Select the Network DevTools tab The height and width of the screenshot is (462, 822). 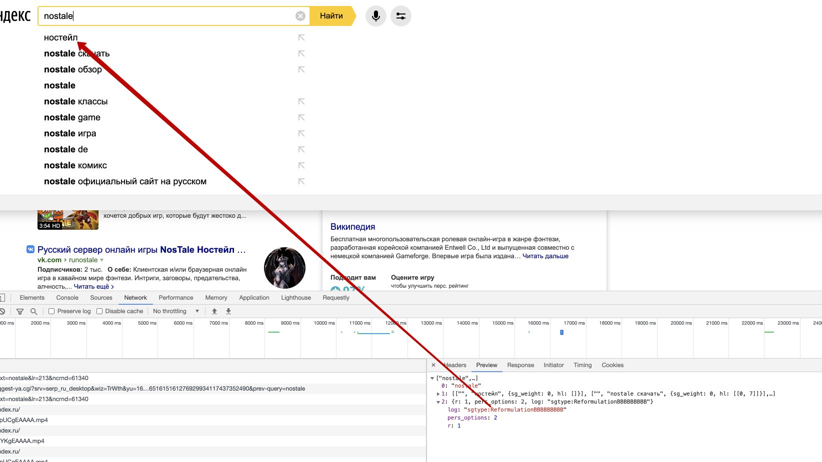click(135, 298)
